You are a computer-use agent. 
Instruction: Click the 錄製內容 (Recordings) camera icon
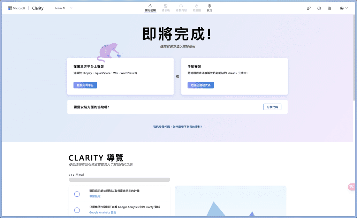[x=181, y=6]
